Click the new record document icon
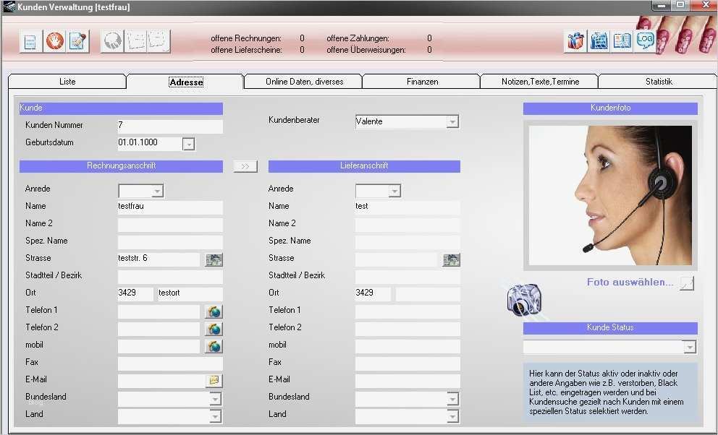 coord(30,41)
